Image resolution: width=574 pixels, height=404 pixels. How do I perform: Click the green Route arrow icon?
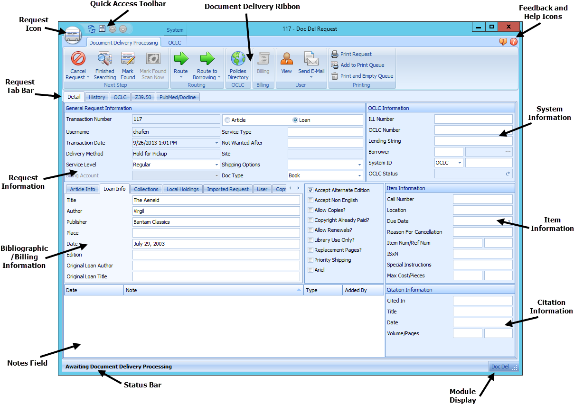click(181, 59)
